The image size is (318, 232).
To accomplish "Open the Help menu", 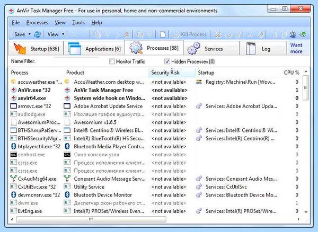I will pos(96,22).
